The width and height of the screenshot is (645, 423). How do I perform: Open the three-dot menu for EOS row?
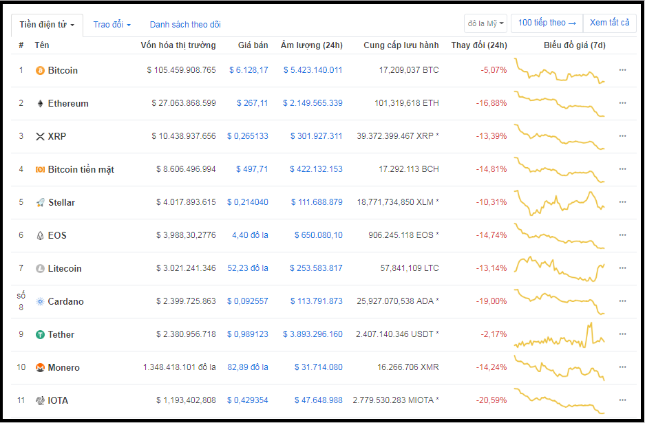[622, 235]
